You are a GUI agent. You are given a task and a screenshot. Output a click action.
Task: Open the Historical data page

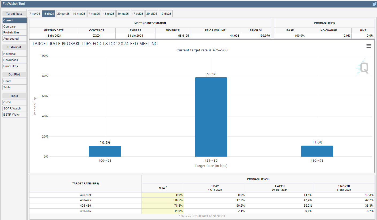(14, 54)
